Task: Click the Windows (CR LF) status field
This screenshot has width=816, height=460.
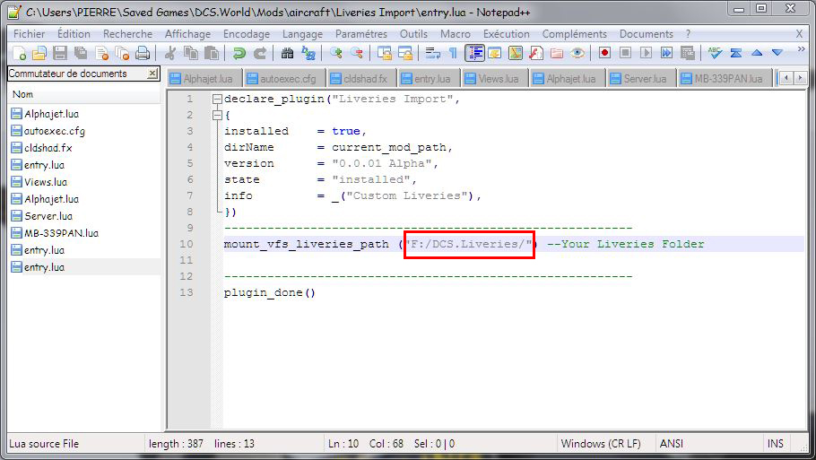Action: click(x=601, y=444)
